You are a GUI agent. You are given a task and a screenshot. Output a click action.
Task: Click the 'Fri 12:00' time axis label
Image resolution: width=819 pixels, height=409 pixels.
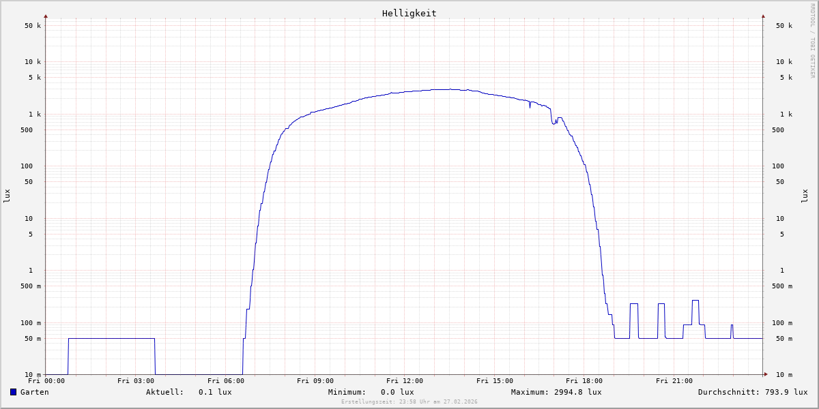(x=405, y=381)
